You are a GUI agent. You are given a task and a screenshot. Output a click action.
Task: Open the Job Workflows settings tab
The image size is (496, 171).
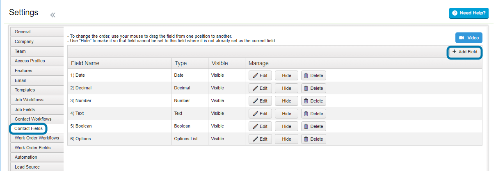pyautogui.click(x=37, y=100)
